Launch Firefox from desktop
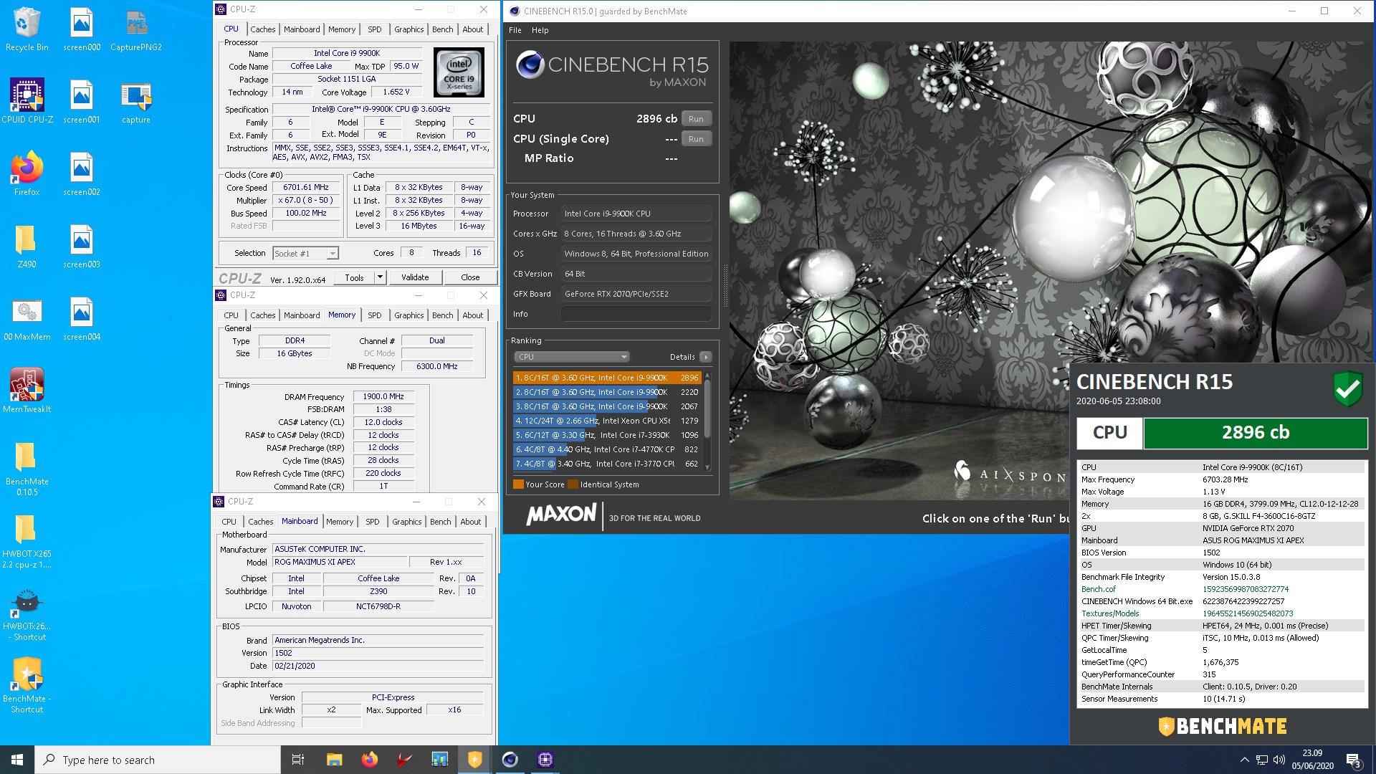The width and height of the screenshot is (1376, 774). pyautogui.click(x=27, y=173)
